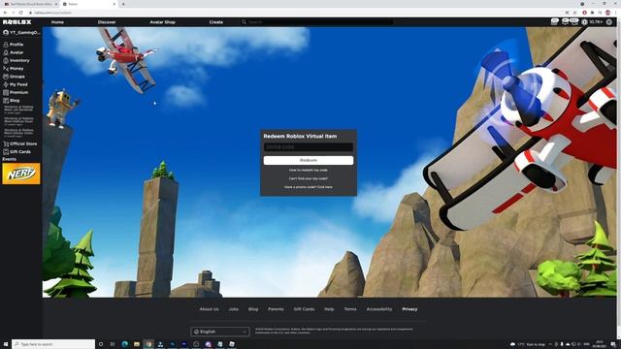Click the browser reload button
621x349 pixels.
pos(21,13)
